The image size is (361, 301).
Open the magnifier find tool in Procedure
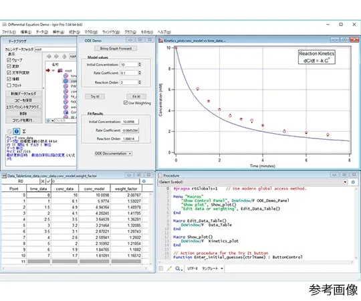178,268
